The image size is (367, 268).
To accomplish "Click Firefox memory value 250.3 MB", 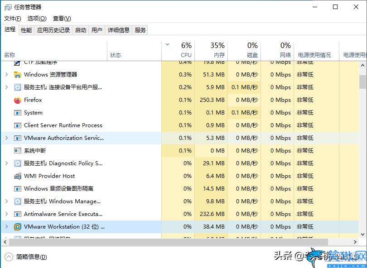I will point(212,100).
